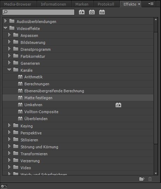Click the Überblenden effect icon

[20, 119]
